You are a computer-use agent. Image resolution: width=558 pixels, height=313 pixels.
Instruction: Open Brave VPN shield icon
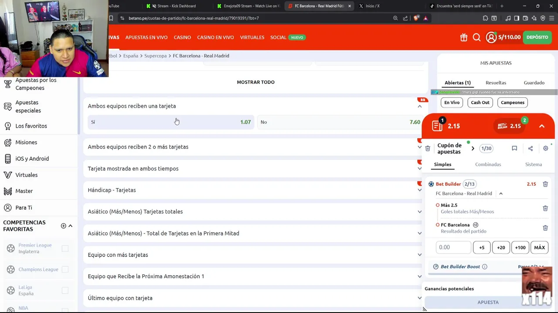(543, 18)
